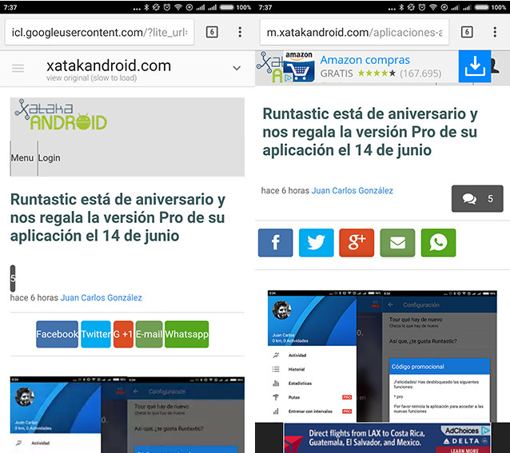The height and width of the screenshot is (453, 510).
Task: Open author Juan Carlos González on right page
Action: (353, 190)
